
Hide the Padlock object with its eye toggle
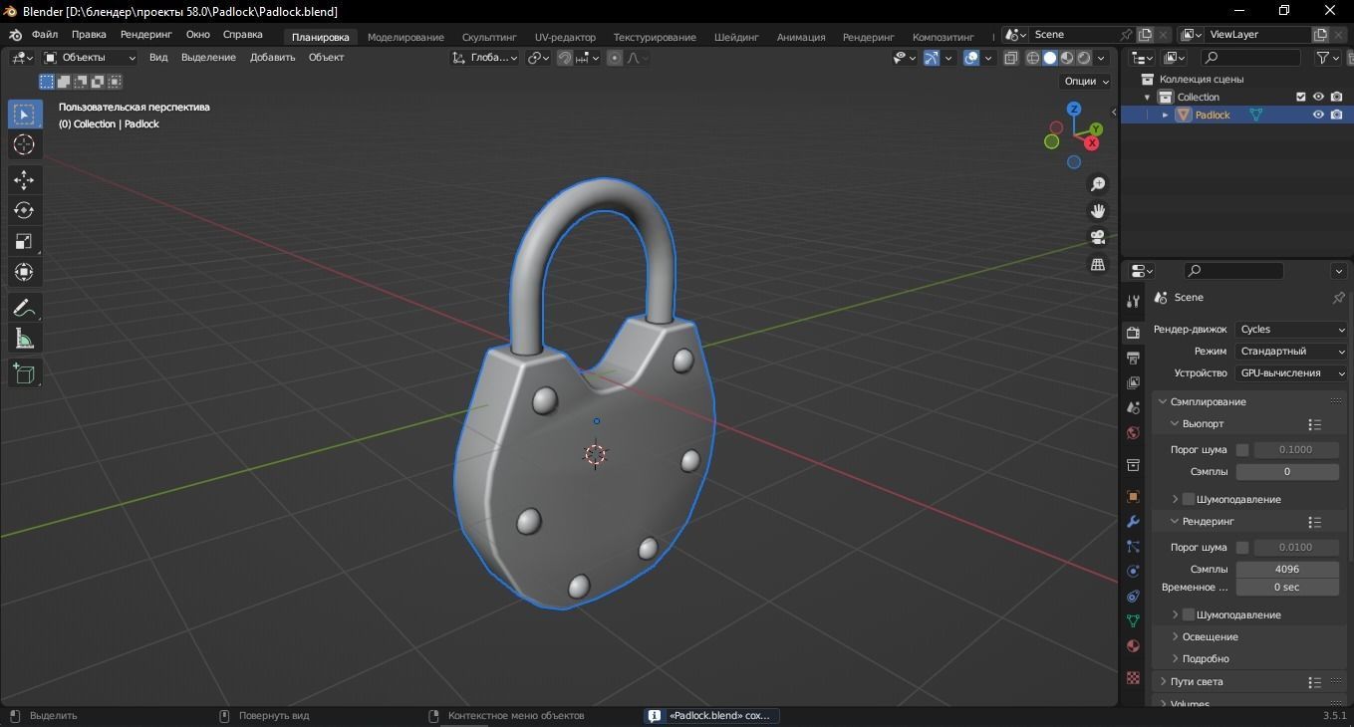[x=1318, y=115]
